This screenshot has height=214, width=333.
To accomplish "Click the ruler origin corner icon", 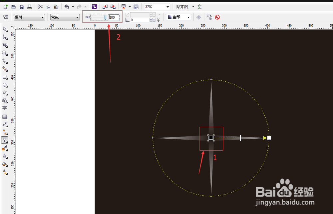I will tap(13, 27).
